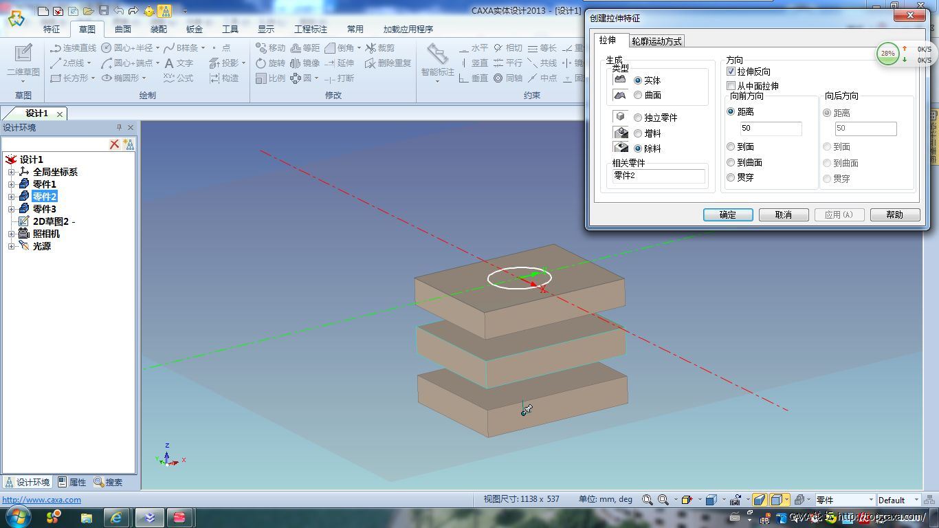Click the 打断 break tool
The width and height of the screenshot is (939, 528).
tap(340, 78)
